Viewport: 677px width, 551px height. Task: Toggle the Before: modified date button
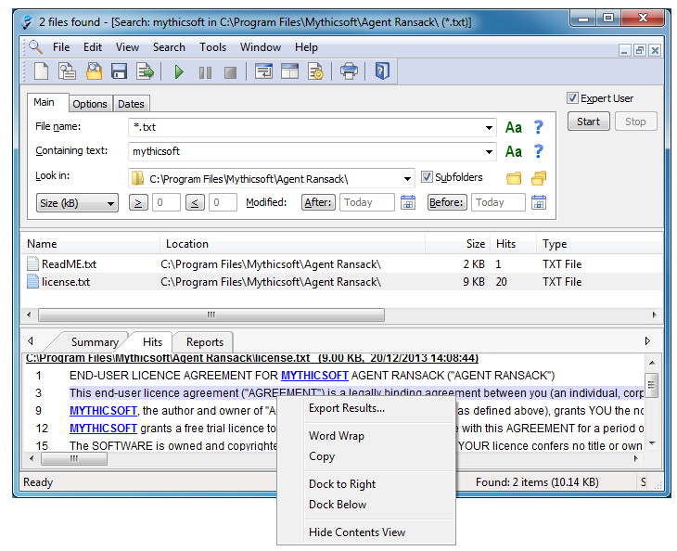(x=447, y=202)
